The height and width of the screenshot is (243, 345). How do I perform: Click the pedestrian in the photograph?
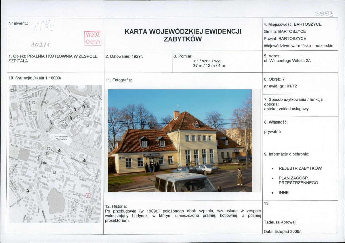[x=240, y=177]
